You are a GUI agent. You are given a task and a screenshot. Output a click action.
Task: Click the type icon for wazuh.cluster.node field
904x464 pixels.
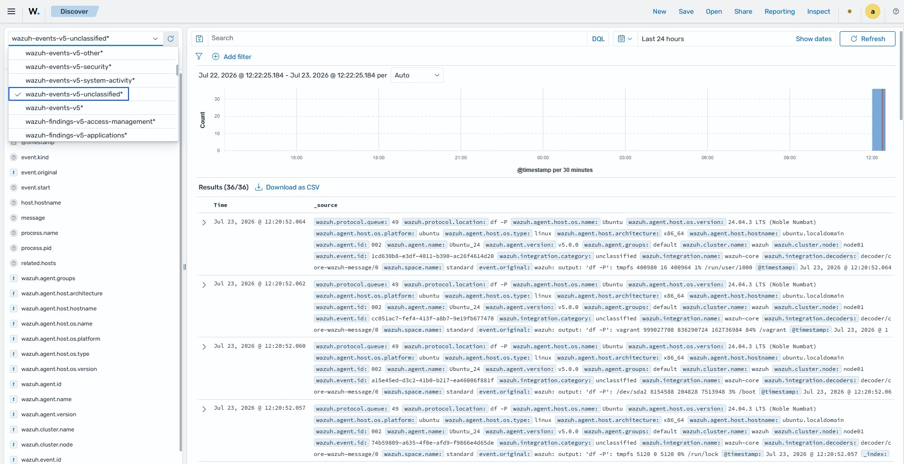14,445
